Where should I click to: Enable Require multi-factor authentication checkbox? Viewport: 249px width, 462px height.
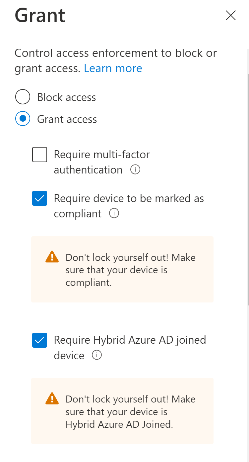(x=39, y=155)
